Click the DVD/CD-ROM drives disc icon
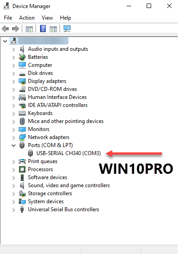The width and height of the screenshot is (180, 254). tap(22, 89)
